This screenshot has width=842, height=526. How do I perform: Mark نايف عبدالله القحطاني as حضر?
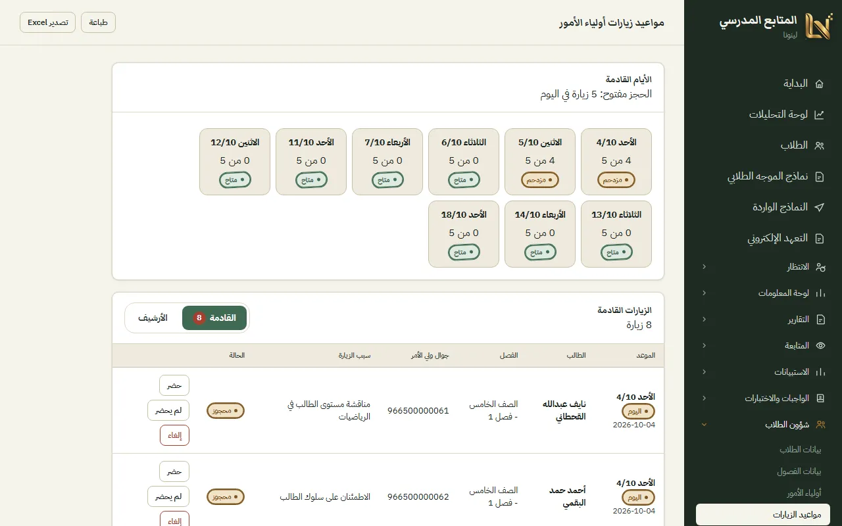(174, 385)
